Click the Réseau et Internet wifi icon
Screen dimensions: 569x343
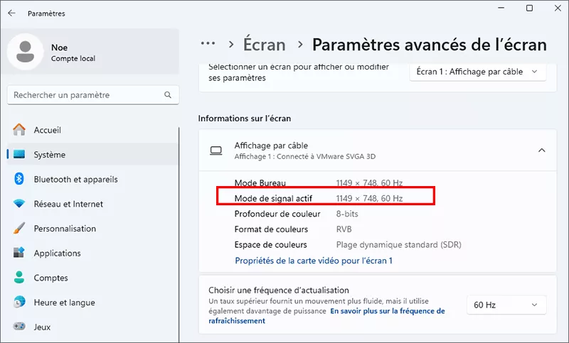pos(19,204)
